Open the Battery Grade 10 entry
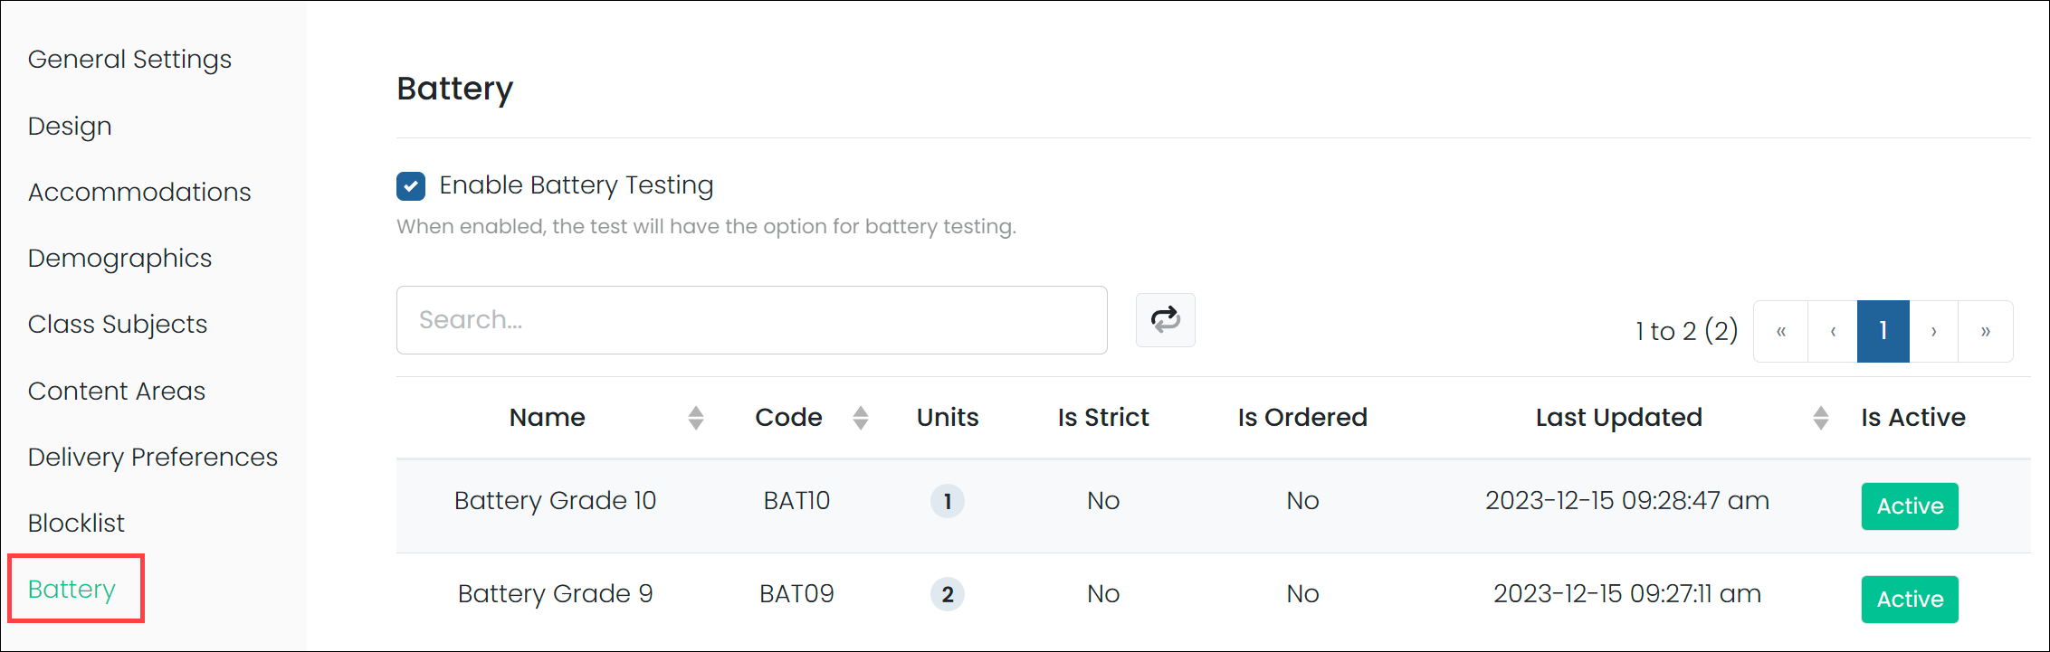This screenshot has width=2050, height=652. [555, 501]
